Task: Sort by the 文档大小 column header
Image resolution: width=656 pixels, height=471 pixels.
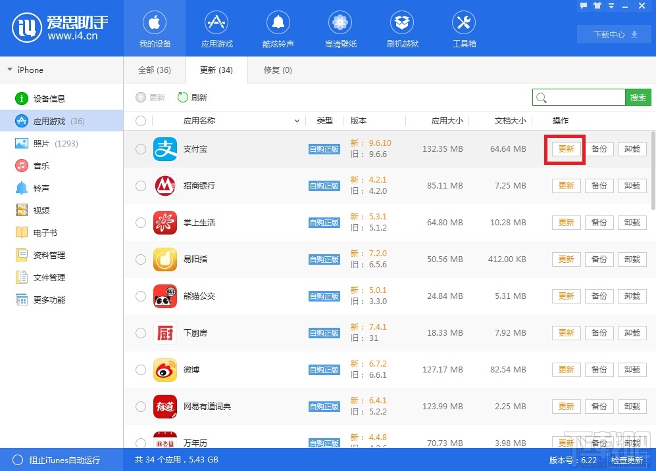Action: pos(510,121)
